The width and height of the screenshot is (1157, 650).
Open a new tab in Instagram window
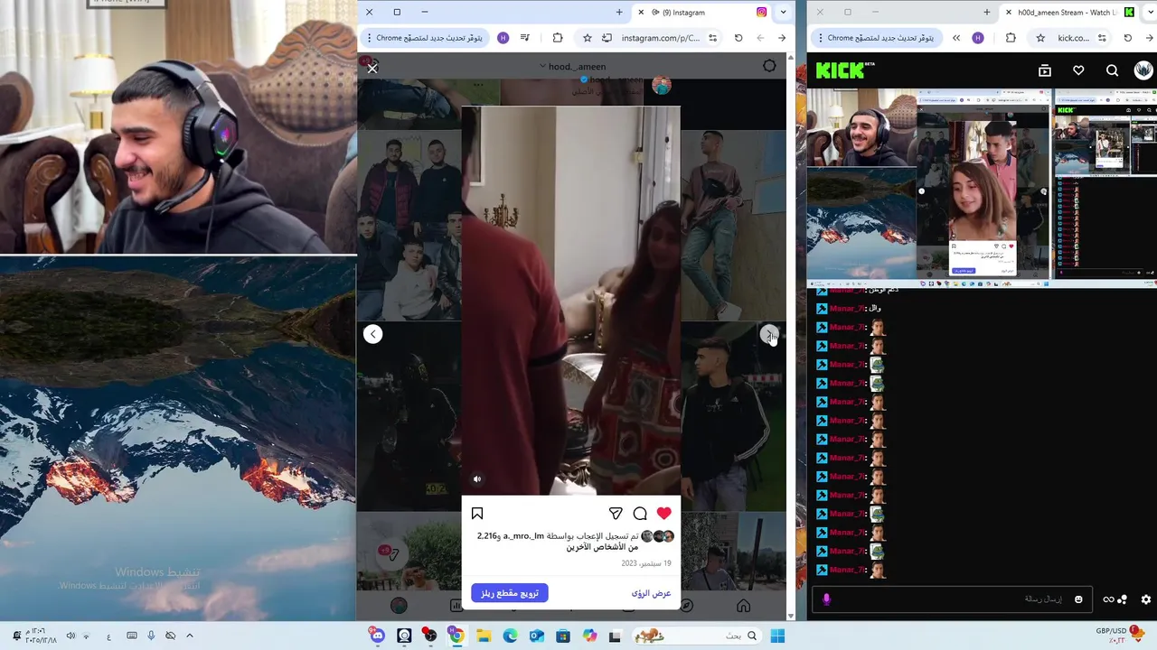pos(619,13)
